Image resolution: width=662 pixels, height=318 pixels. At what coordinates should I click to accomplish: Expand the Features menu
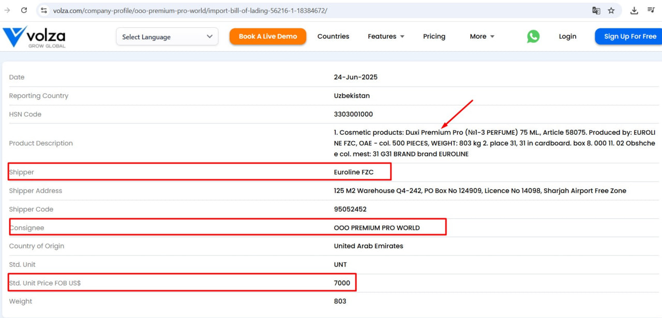pyautogui.click(x=386, y=37)
